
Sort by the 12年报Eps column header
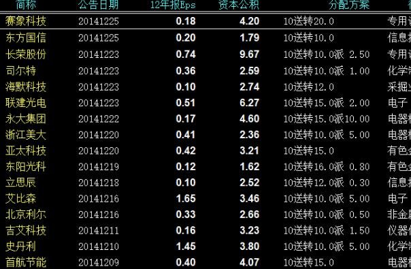pos(173,5)
